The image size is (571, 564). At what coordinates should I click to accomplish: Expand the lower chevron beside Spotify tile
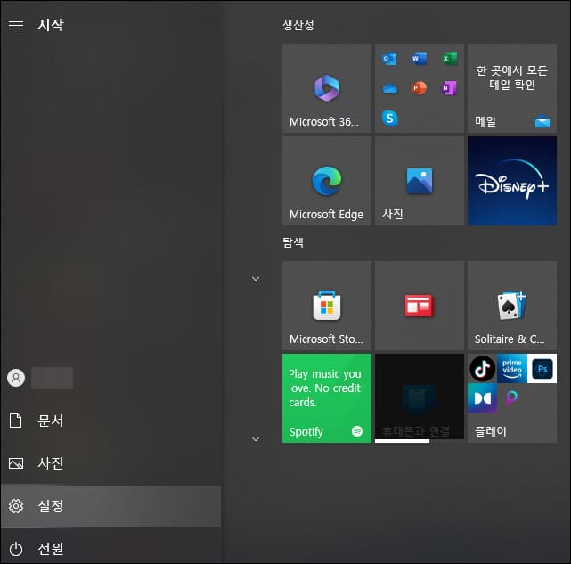[x=256, y=439]
